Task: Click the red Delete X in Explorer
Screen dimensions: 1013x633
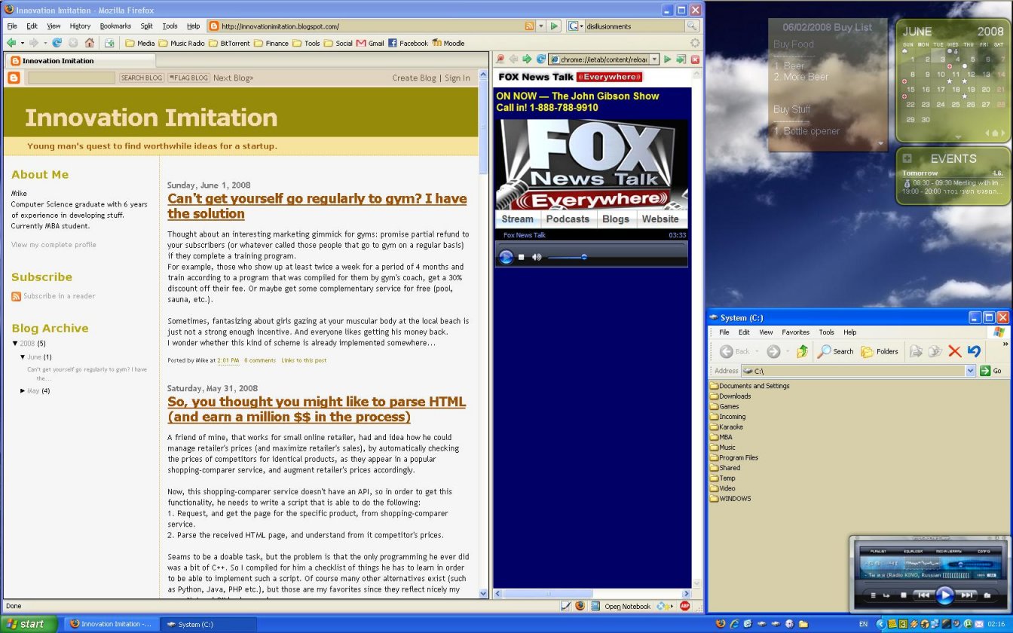Action: point(954,351)
